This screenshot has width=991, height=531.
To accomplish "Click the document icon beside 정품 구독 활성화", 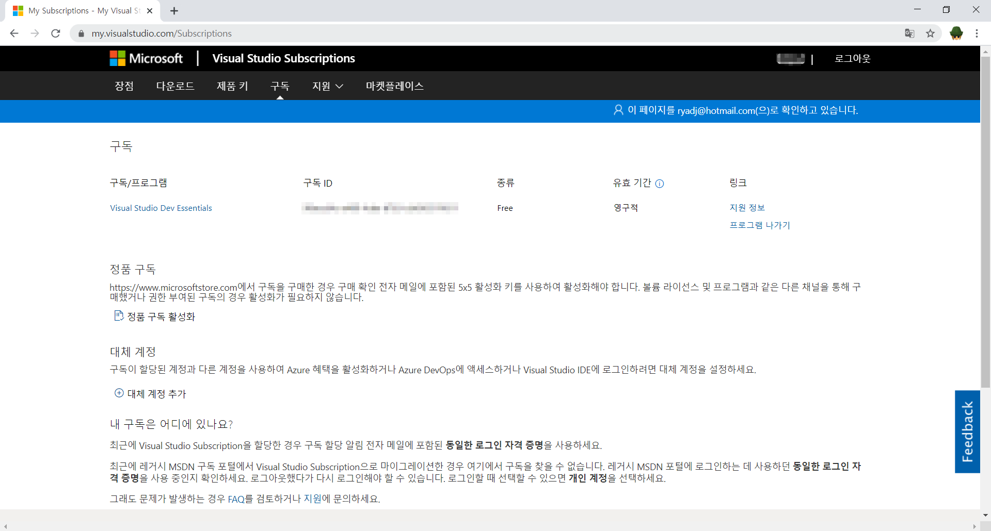I will coord(119,316).
